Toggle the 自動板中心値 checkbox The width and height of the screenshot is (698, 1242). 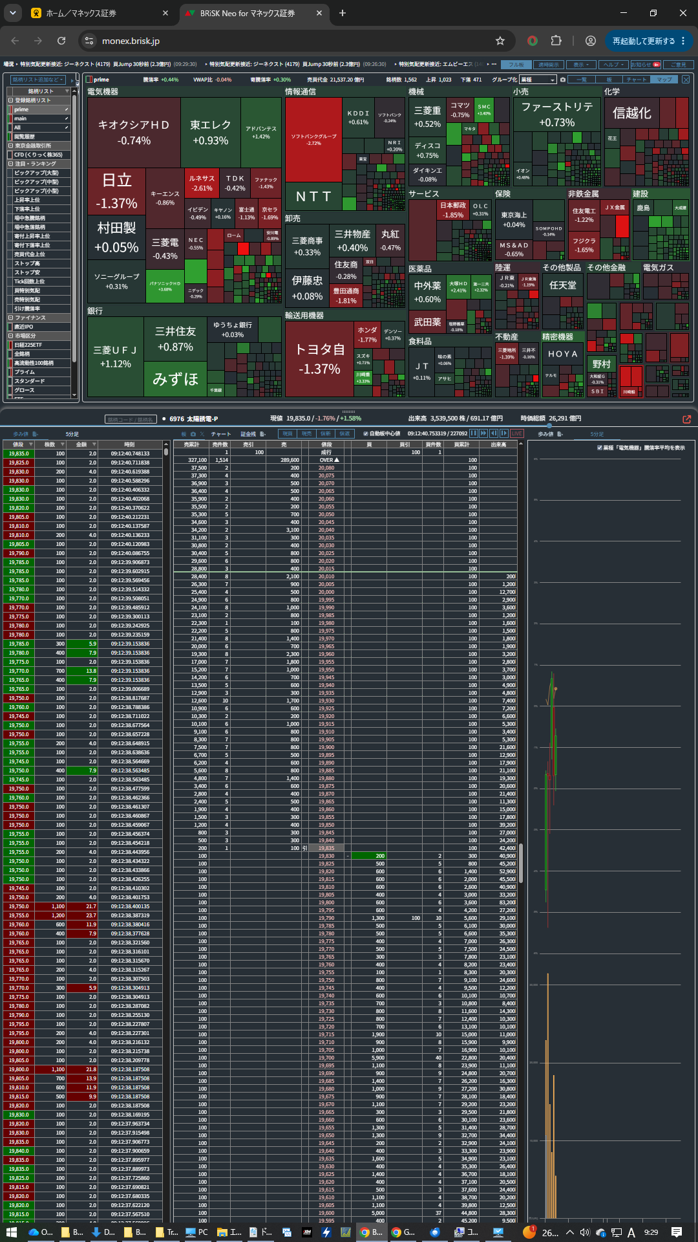(x=366, y=433)
